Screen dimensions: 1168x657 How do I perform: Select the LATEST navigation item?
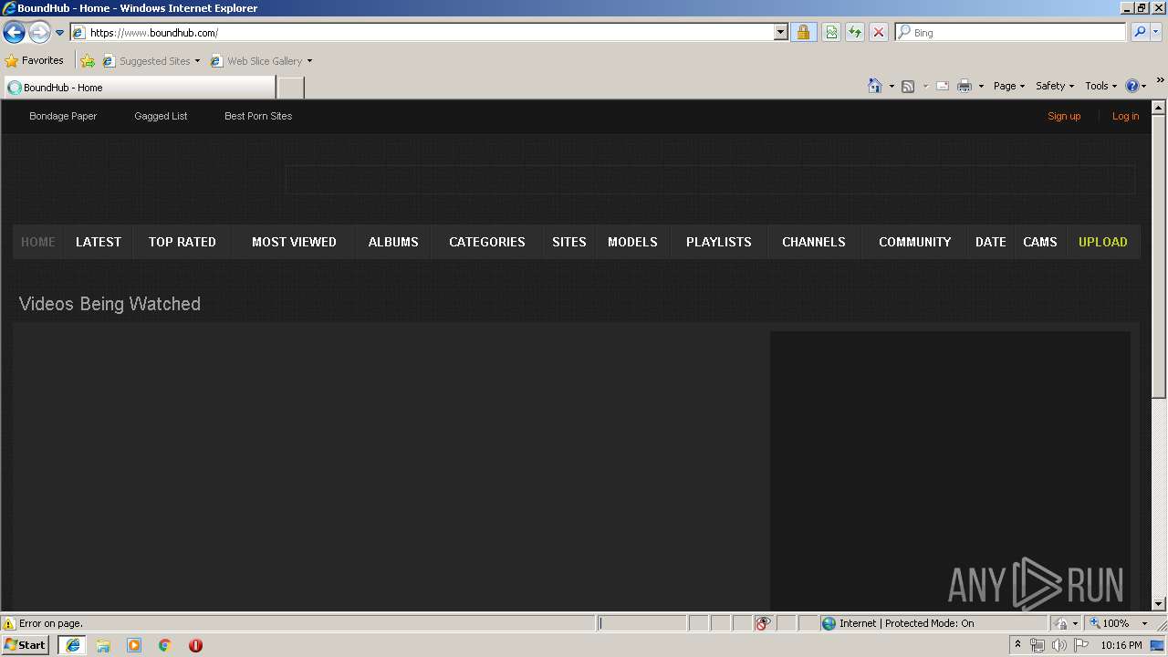point(99,242)
